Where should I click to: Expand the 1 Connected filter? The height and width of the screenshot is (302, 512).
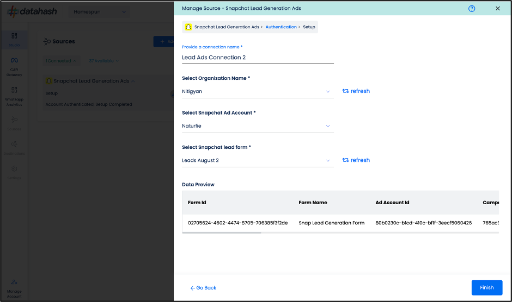[x=61, y=61]
